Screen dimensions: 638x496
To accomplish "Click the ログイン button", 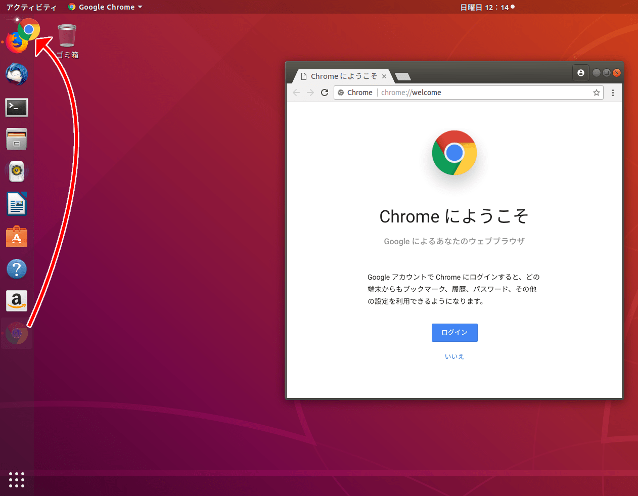I will (454, 332).
